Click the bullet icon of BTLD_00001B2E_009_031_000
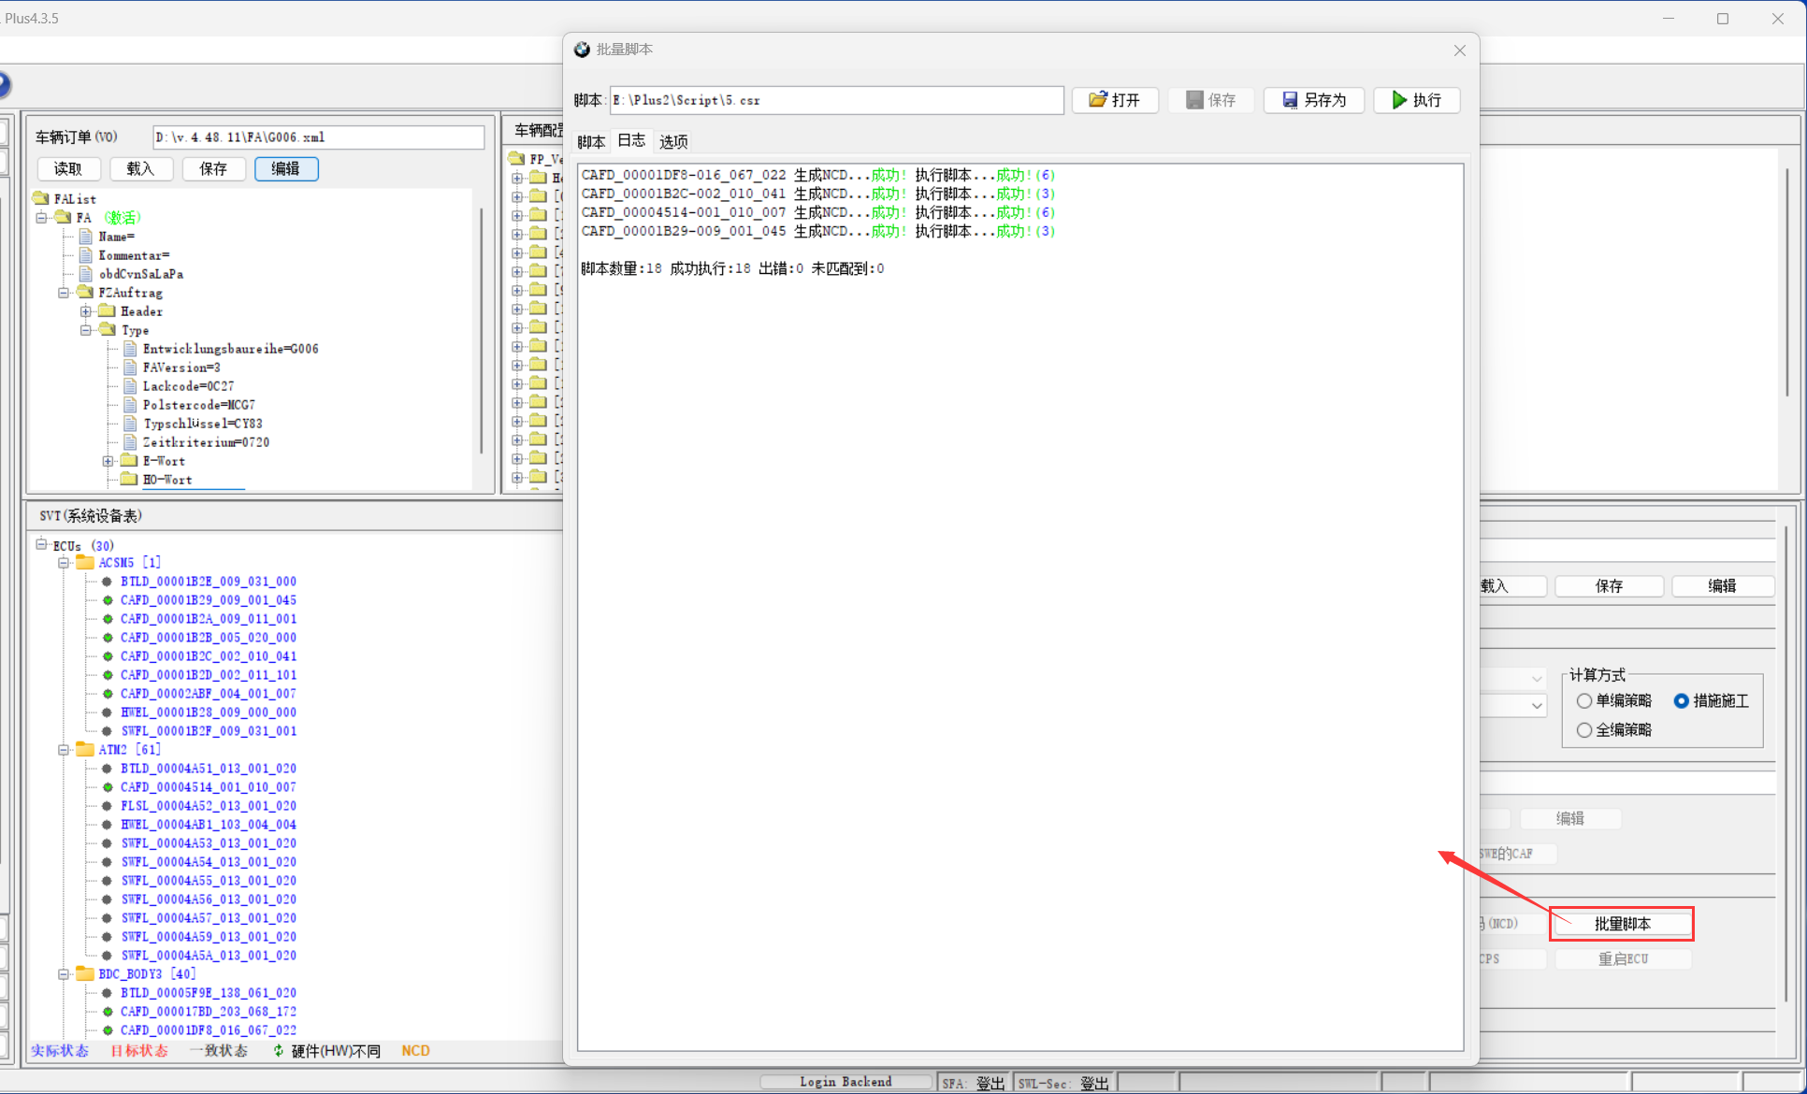 pos(108,582)
